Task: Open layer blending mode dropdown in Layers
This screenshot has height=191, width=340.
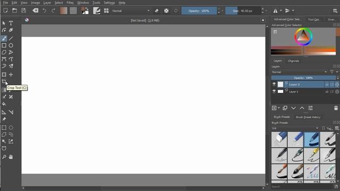Action: (x=299, y=72)
